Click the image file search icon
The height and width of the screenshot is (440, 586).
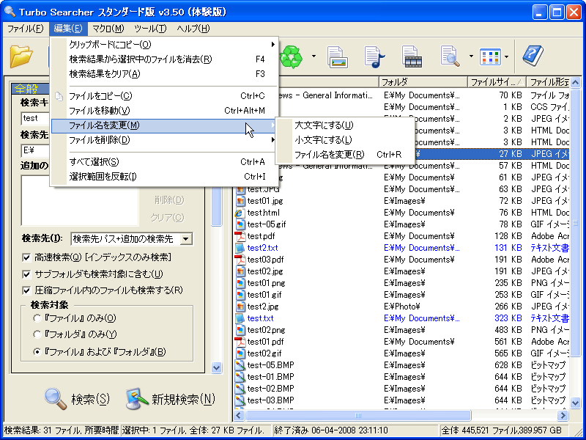tap(338, 57)
